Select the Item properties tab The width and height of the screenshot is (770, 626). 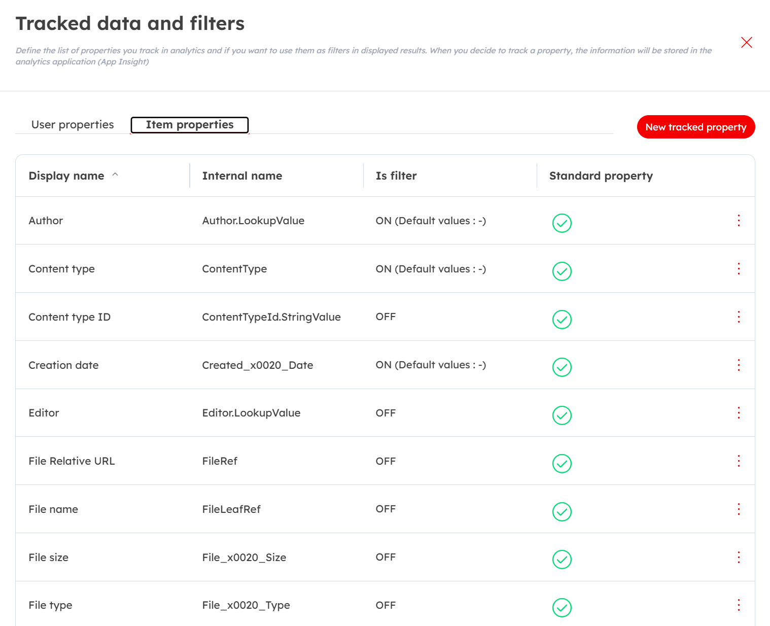coord(190,125)
